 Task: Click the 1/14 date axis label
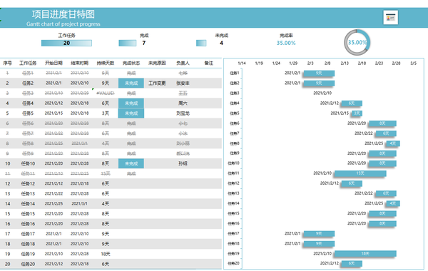point(242,63)
